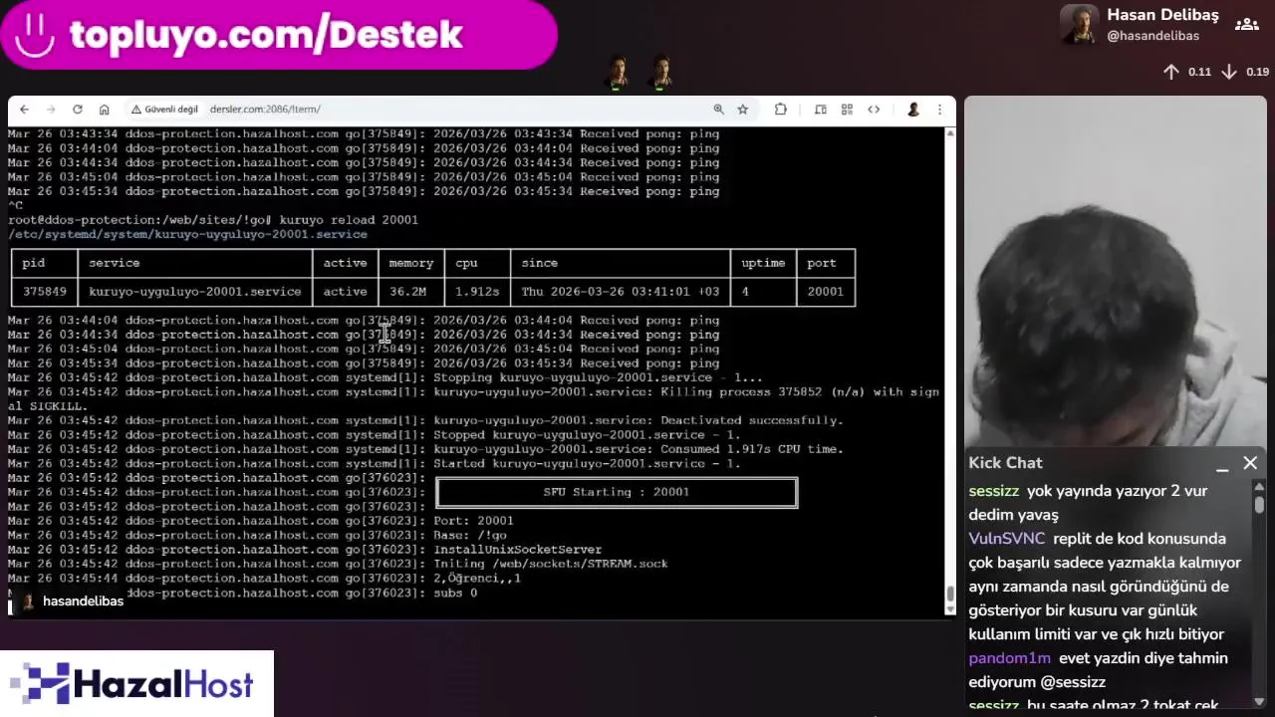
Task: Bookmark this page with the star icon
Action: 742,110
